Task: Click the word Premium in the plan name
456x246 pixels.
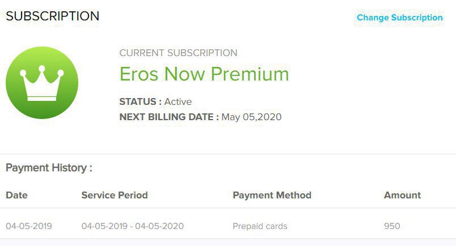Action: [250, 74]
